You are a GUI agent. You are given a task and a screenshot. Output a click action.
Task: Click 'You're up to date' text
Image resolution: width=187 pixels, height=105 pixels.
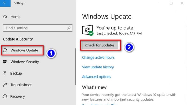coord(115,28)
